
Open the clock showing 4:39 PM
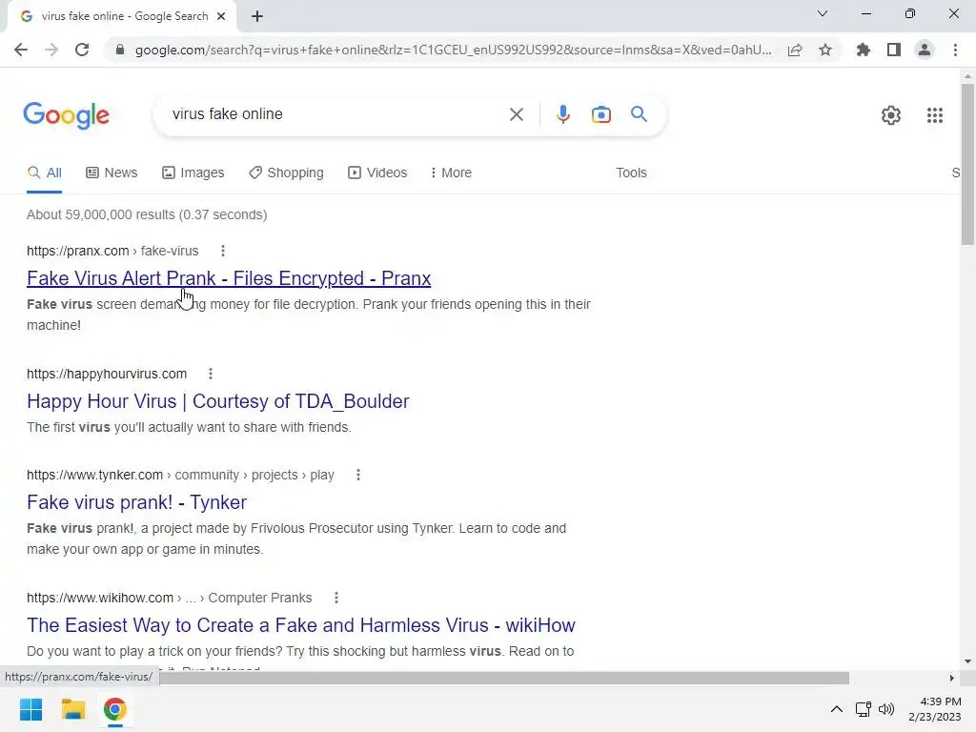(934, 709)
